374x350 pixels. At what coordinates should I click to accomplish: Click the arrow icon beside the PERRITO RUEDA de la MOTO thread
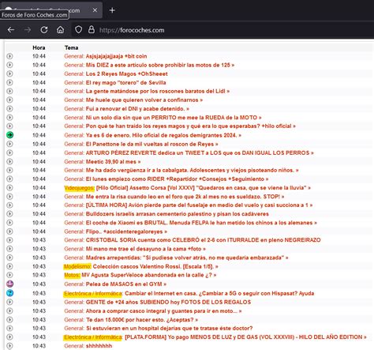(x=9, y=118)
